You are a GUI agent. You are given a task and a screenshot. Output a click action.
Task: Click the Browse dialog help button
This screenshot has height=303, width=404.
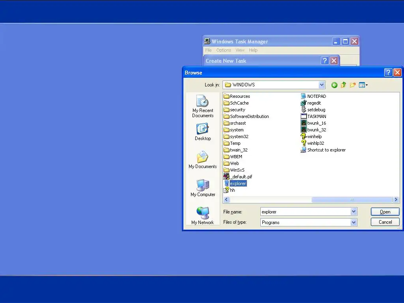coord(388,73)
